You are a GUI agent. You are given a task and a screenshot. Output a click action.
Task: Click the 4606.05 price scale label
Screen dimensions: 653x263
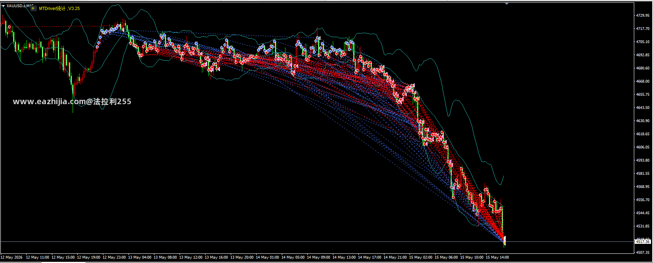tap(643, 147)
